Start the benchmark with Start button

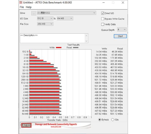tap(120, 36)
